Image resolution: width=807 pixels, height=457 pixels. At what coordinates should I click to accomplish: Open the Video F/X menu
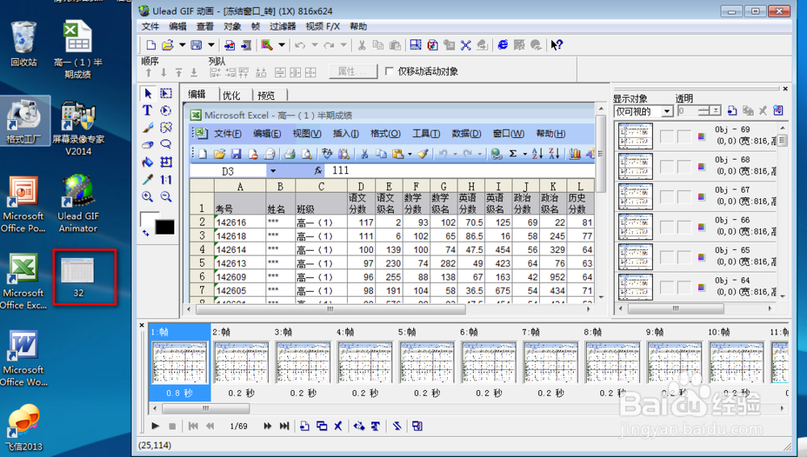(323, 27)
